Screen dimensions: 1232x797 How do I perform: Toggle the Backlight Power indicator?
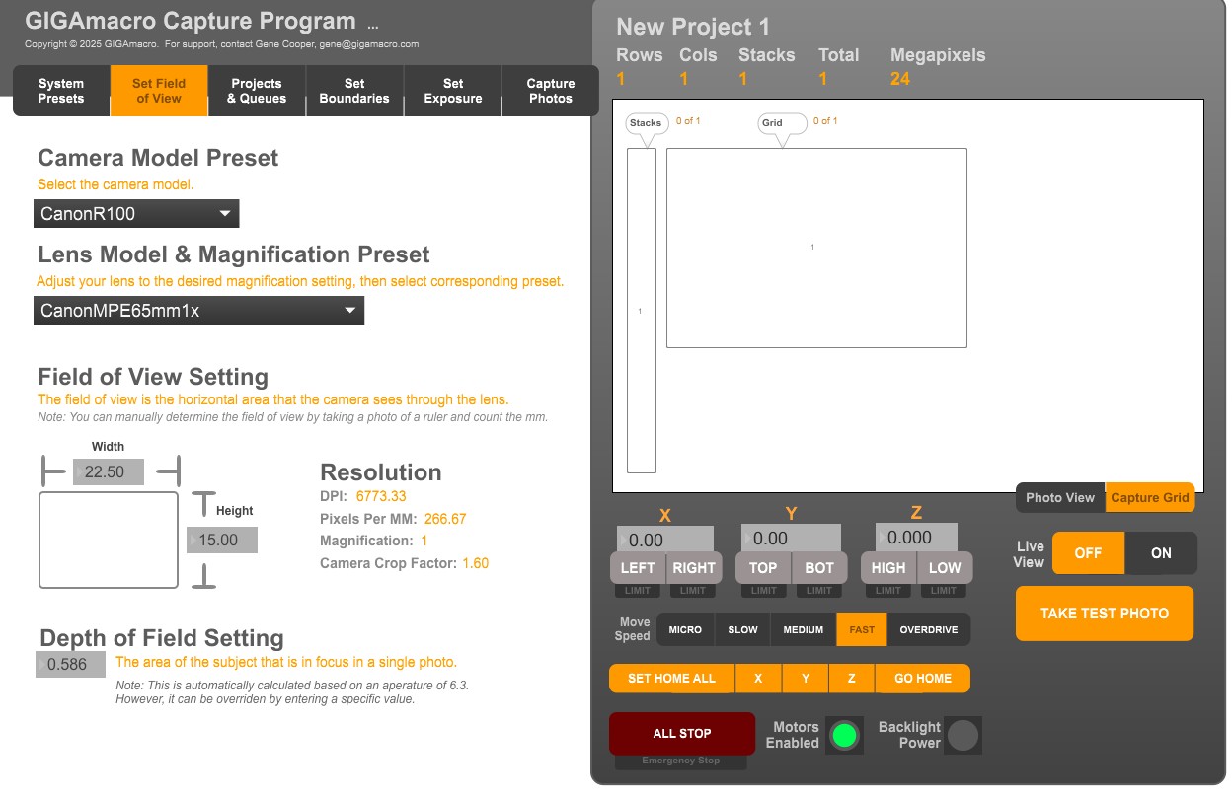coord(962,735)
